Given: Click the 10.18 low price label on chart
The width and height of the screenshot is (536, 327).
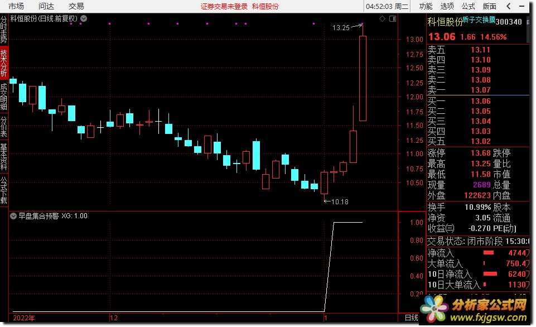Looking at the screenshot, I should tap(340, 202).
